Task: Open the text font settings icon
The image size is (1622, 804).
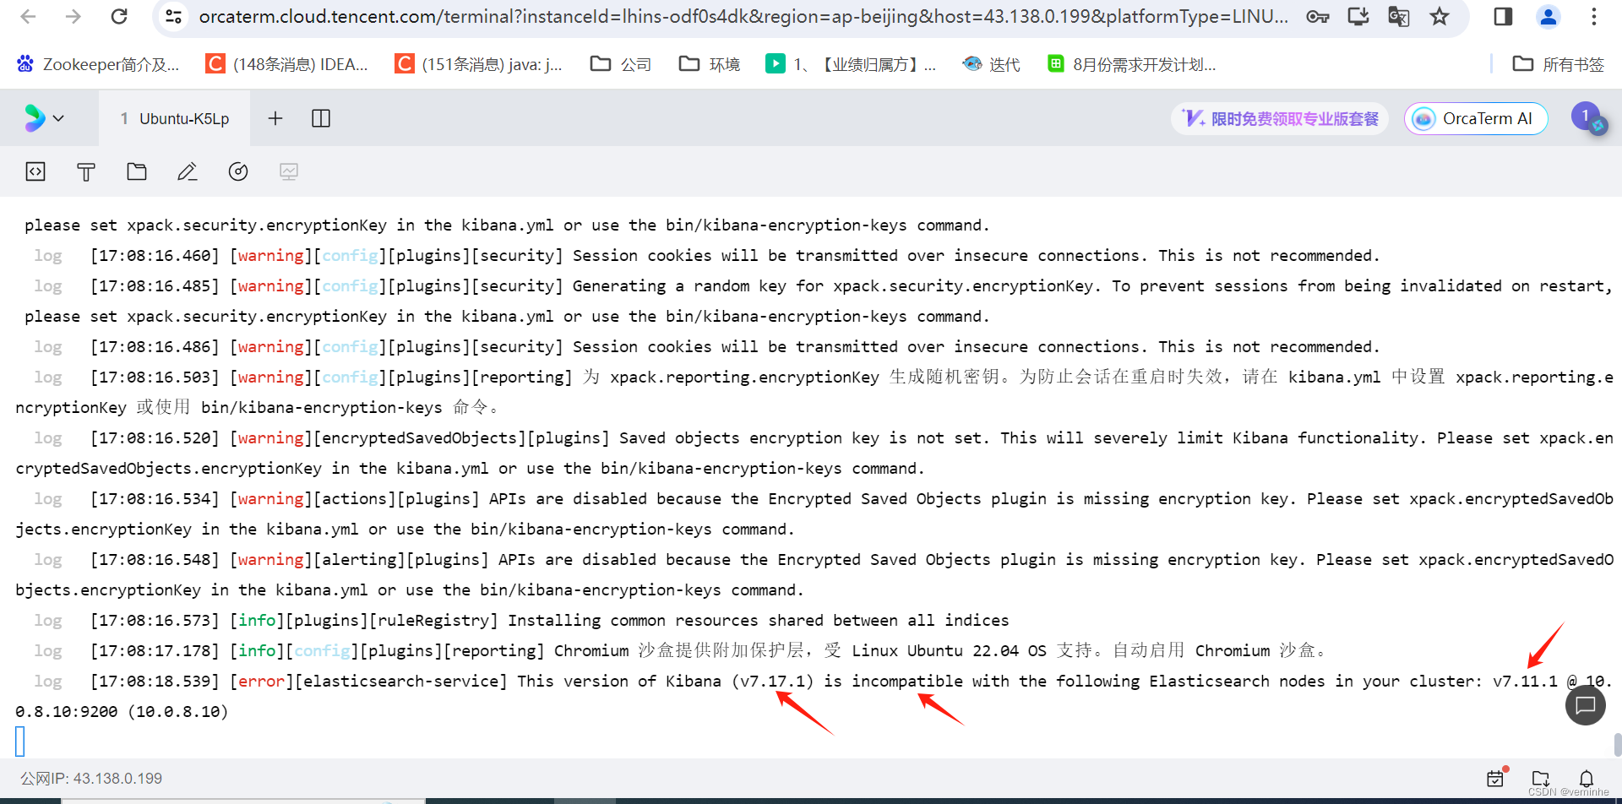Action: pyautogui.click(x=86, y=171)
